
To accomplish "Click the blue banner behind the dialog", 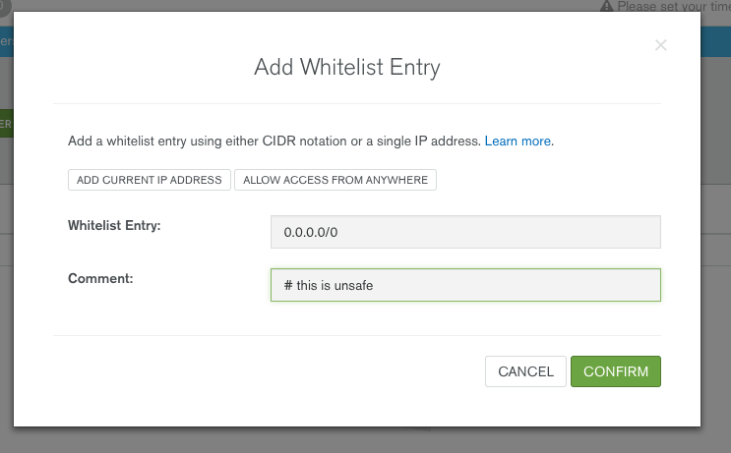I will coord(715,42).
